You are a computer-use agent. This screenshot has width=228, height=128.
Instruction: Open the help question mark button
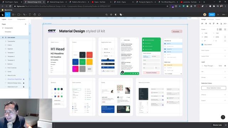click(x=223, y=117)
